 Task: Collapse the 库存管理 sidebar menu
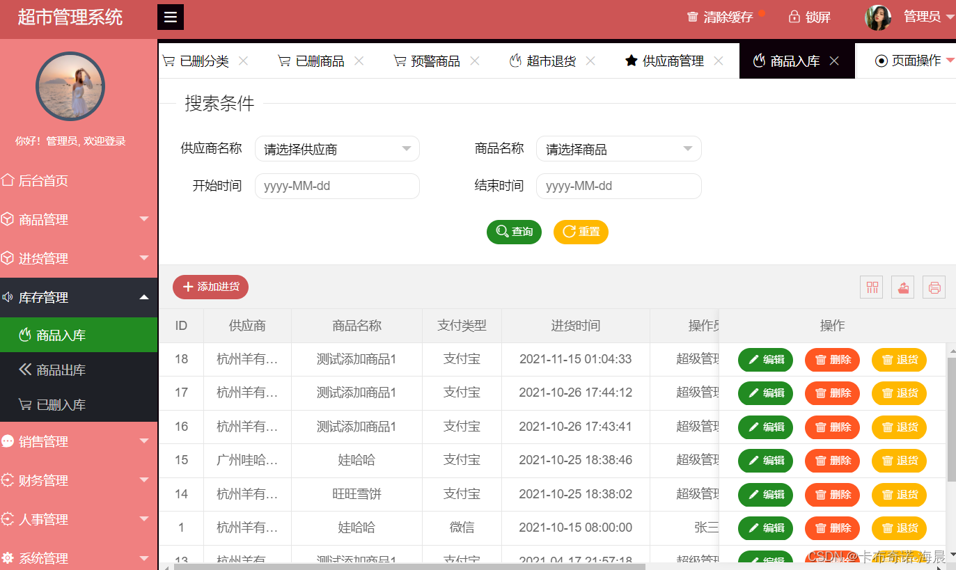click(x=79, y=298)
